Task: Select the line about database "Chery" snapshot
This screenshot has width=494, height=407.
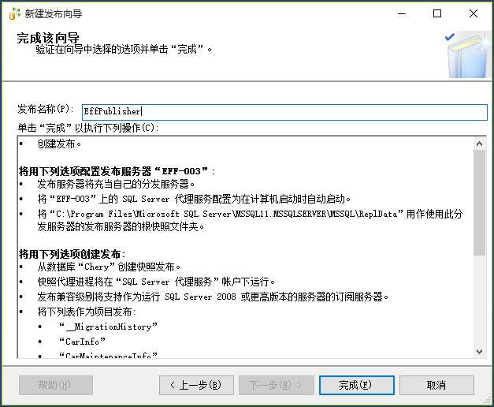Action: 109,267
